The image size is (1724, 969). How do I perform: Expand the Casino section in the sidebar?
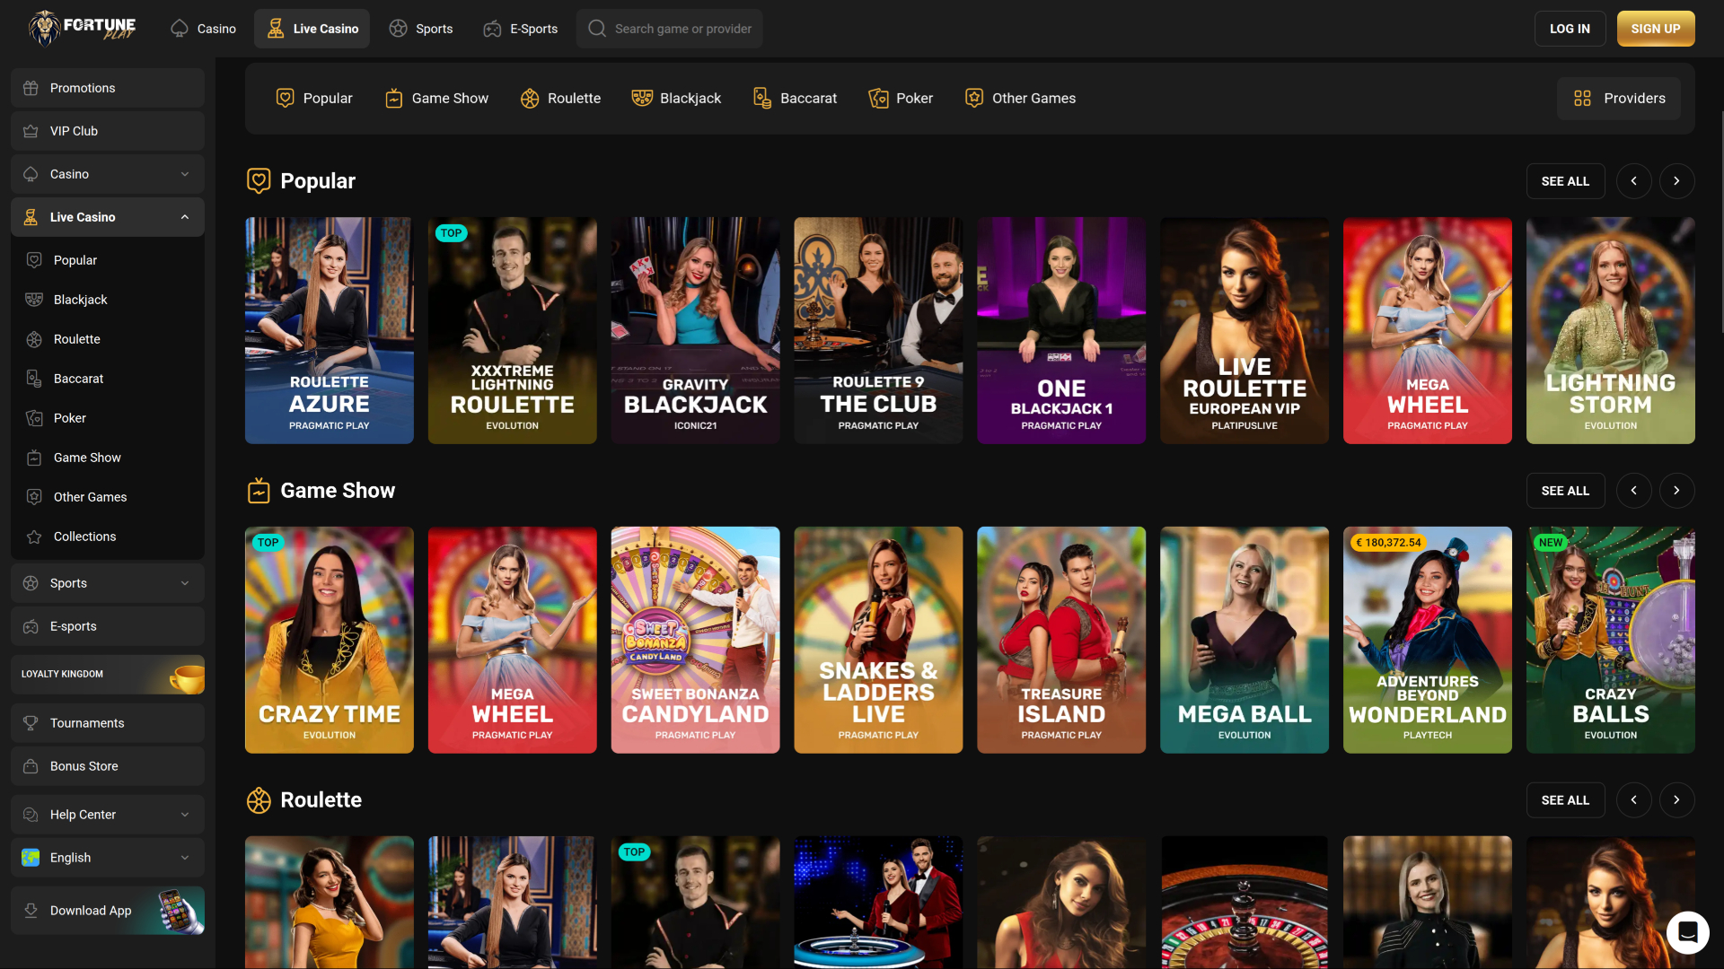point(184,173)
